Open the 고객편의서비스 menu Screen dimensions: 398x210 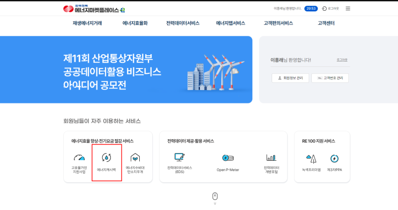pos(278,23)
